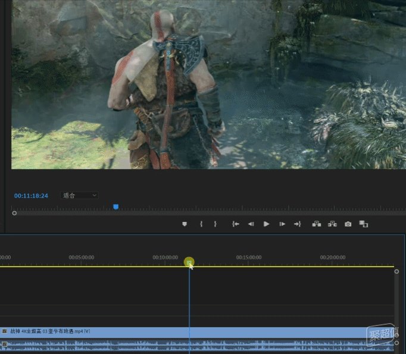
Task: Click the FX badge on audio clip
Action: coord(4,344)
